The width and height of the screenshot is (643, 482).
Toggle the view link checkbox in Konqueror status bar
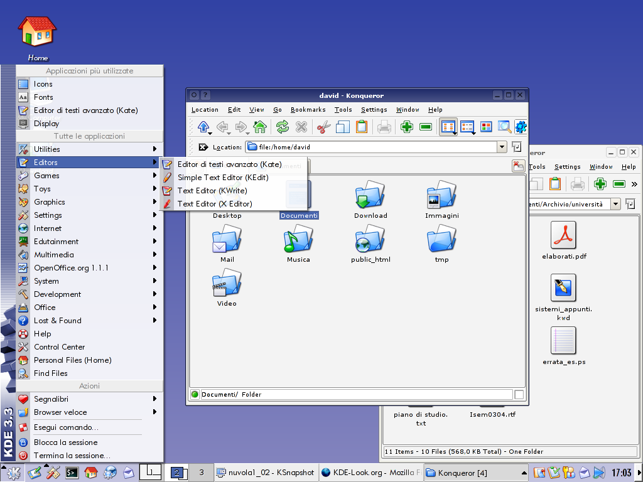(x=519, y=394)
